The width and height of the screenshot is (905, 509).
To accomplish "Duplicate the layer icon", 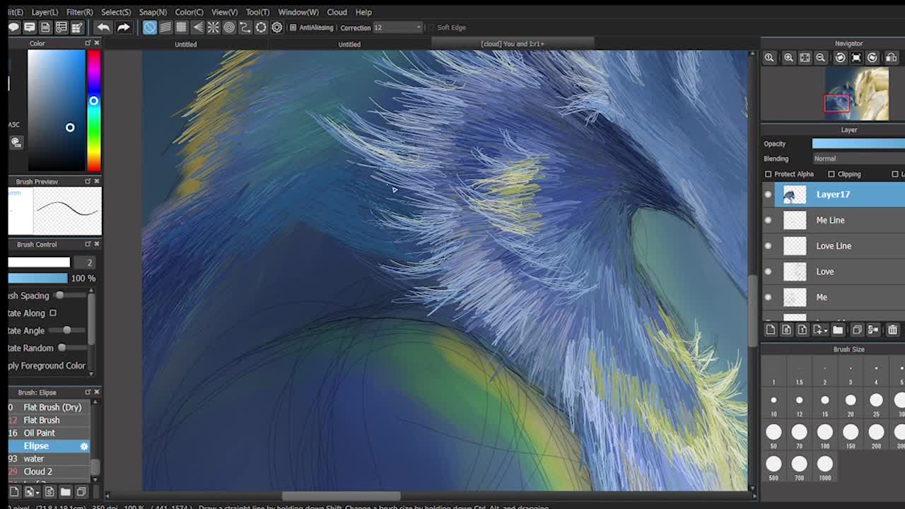I will point(857,329).
